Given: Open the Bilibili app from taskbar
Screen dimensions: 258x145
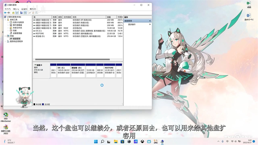Looking at the screenshot, I should (x=149, y=141).
